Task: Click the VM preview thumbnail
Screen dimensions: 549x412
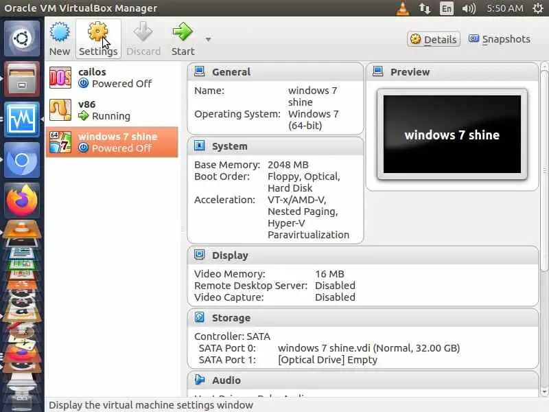Action: pos(452,135)
